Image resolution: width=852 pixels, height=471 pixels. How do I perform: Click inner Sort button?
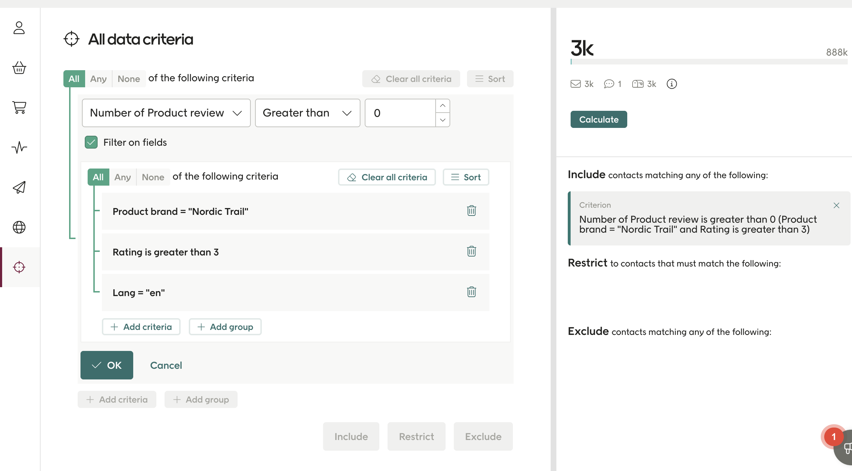pyautogui.click(x=466, y=177)
